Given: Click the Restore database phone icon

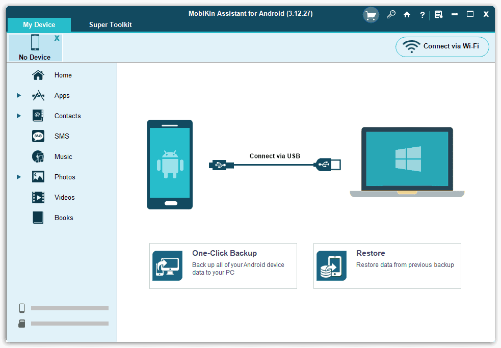Looking at the screenshot, I should (331, 265).
